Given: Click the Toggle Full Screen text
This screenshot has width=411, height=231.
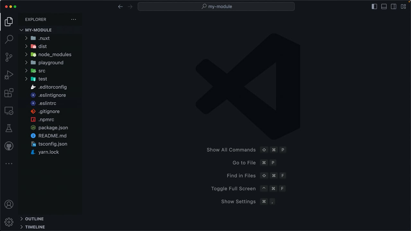Looking at the screenshot, I should click(x=233, y=189).
